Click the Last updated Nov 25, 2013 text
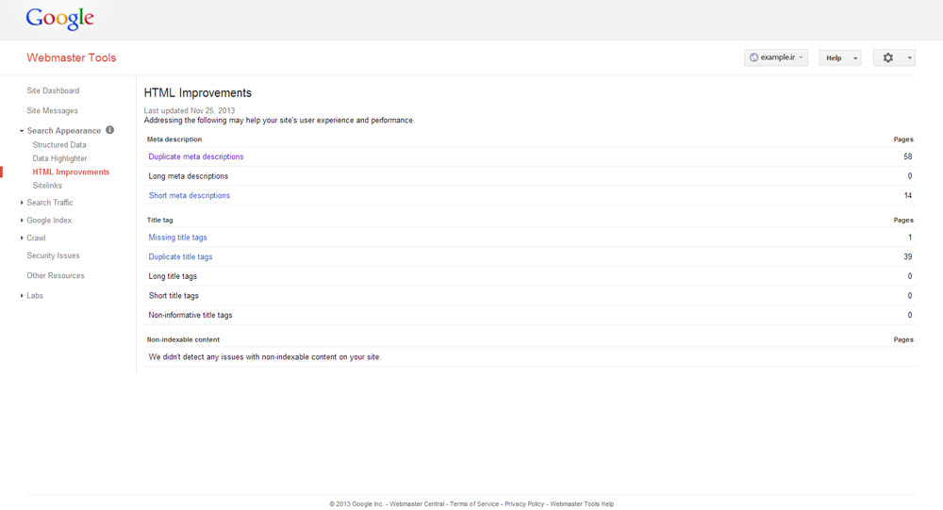 coord(190,110)
